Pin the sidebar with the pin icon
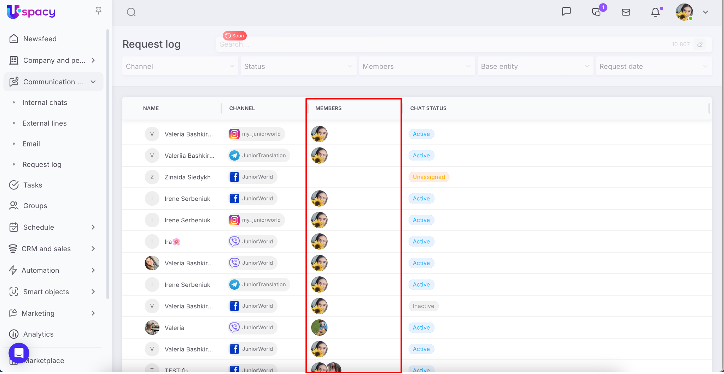This screenshot has width=724, height=374. 99,11
